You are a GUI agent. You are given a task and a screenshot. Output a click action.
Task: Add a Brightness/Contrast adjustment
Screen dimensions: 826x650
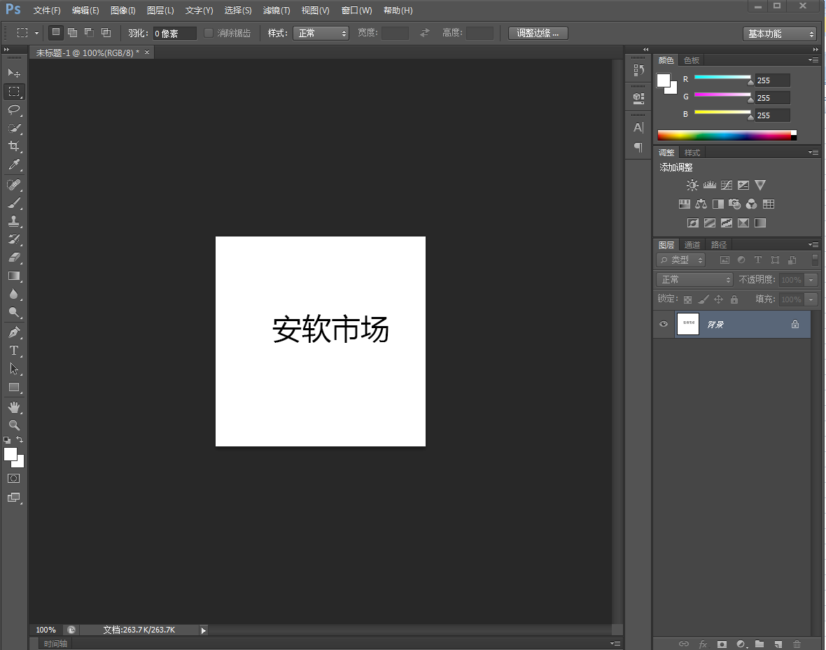point(692,185)
